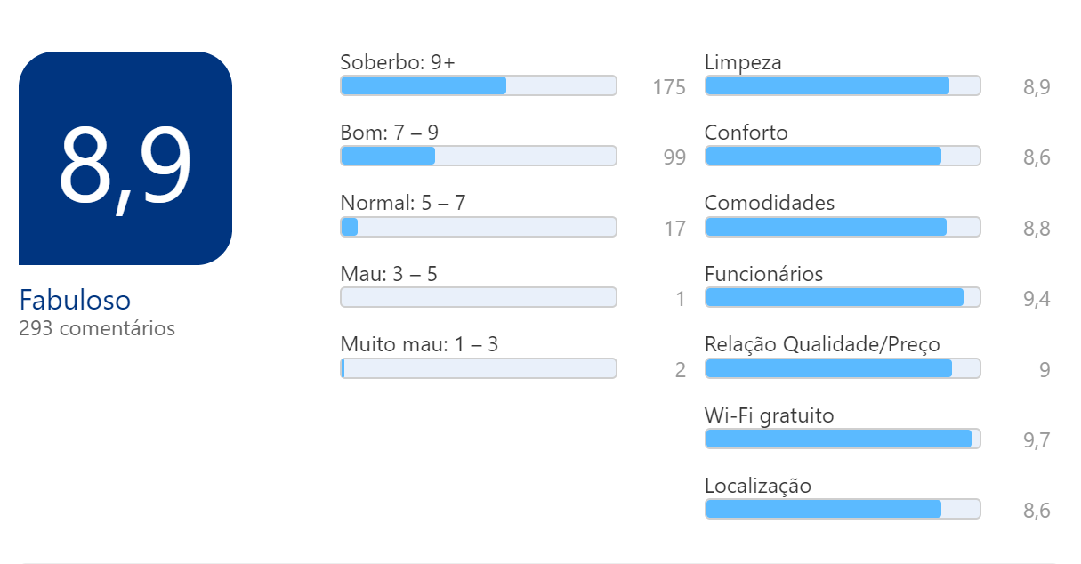Click the Bom: 7 – 9 rating bar
1081x564 pixels.
pyautogui.click(x=478, y=156)
